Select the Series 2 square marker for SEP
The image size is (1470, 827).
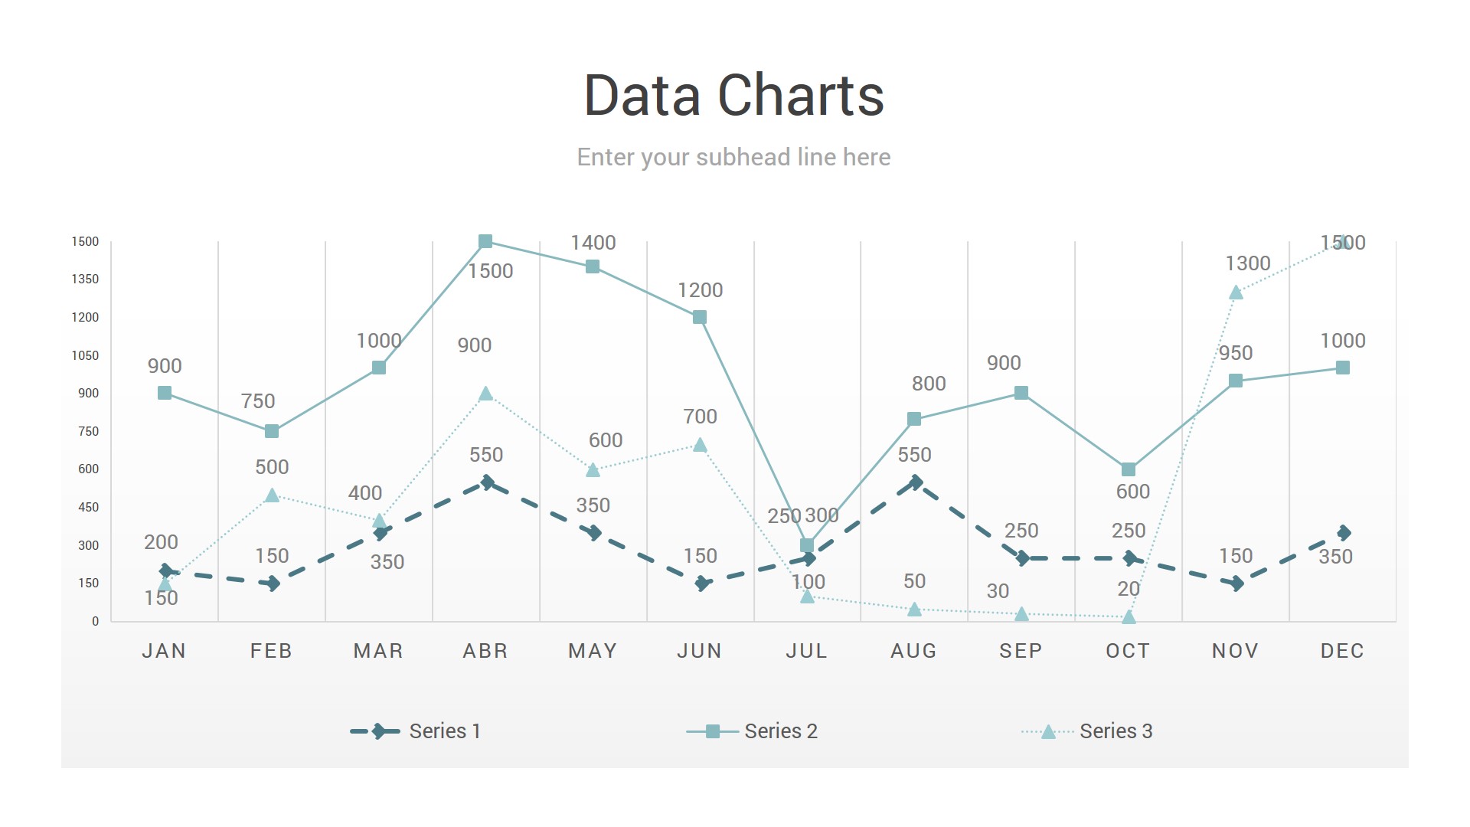[x=1021, y=393]
